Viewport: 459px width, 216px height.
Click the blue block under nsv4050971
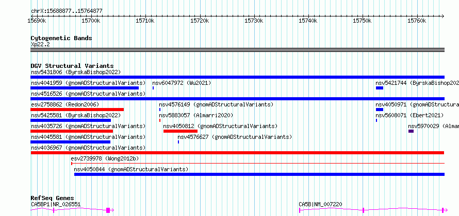(x=380, y=110)
